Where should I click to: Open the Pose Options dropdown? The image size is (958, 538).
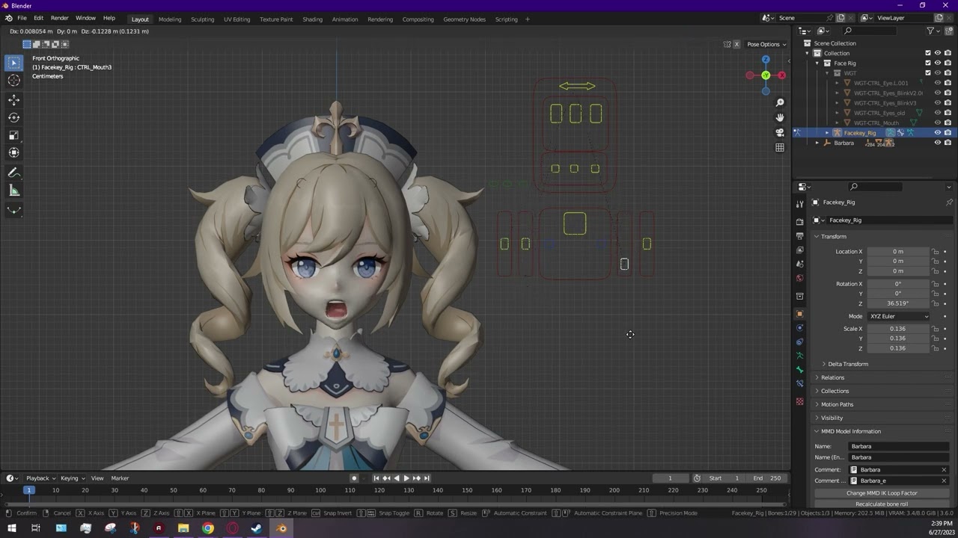click(x=766, y=44)
